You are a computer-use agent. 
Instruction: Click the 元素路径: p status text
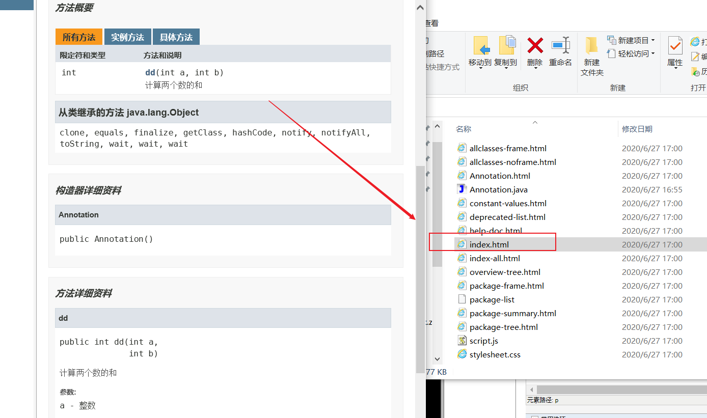(543, 400)
